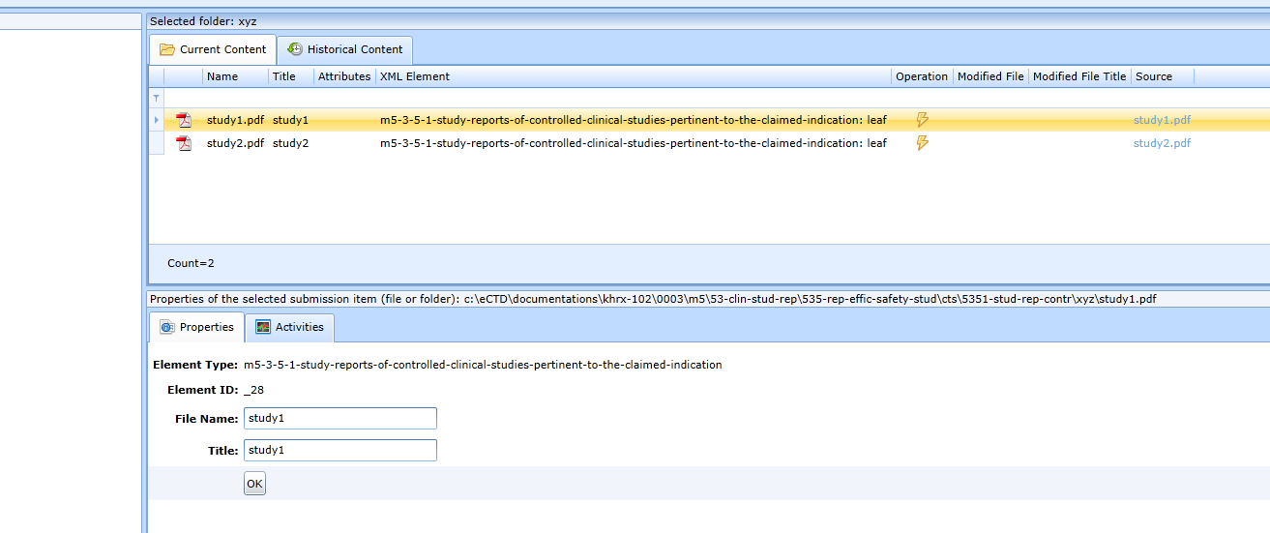Click the clock icon on Historical Content tab

click(295, 49)
